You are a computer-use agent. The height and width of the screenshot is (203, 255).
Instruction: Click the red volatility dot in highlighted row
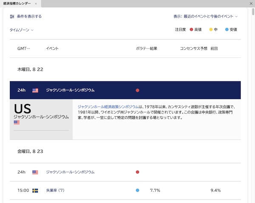137,90
